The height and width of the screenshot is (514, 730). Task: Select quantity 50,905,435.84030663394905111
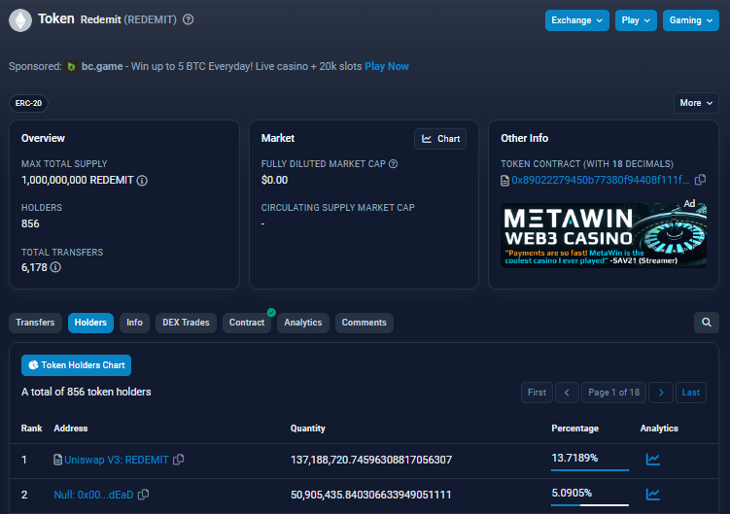[x=371, y=495]
